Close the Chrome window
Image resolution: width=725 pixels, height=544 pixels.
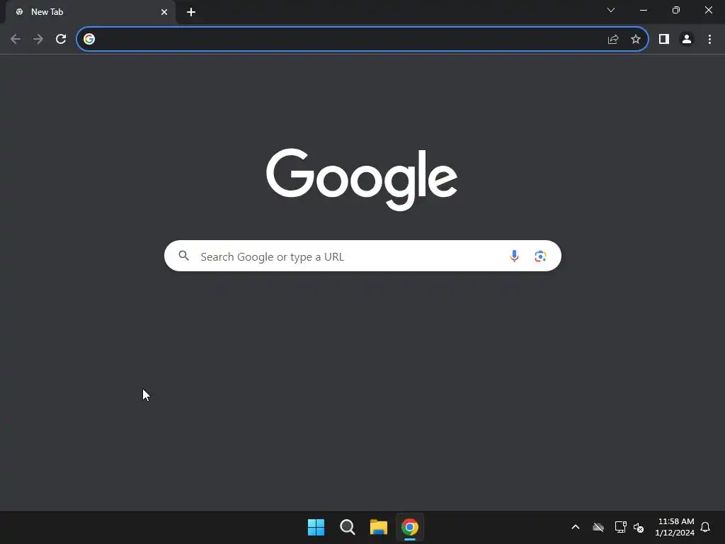(708, 10)
